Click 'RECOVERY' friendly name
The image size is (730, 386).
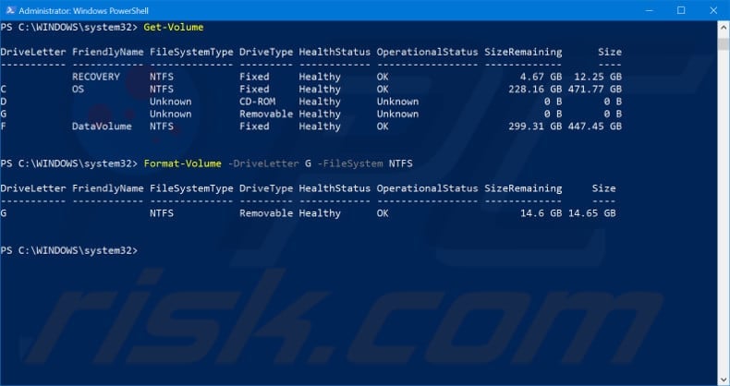(x=96, y=77)
